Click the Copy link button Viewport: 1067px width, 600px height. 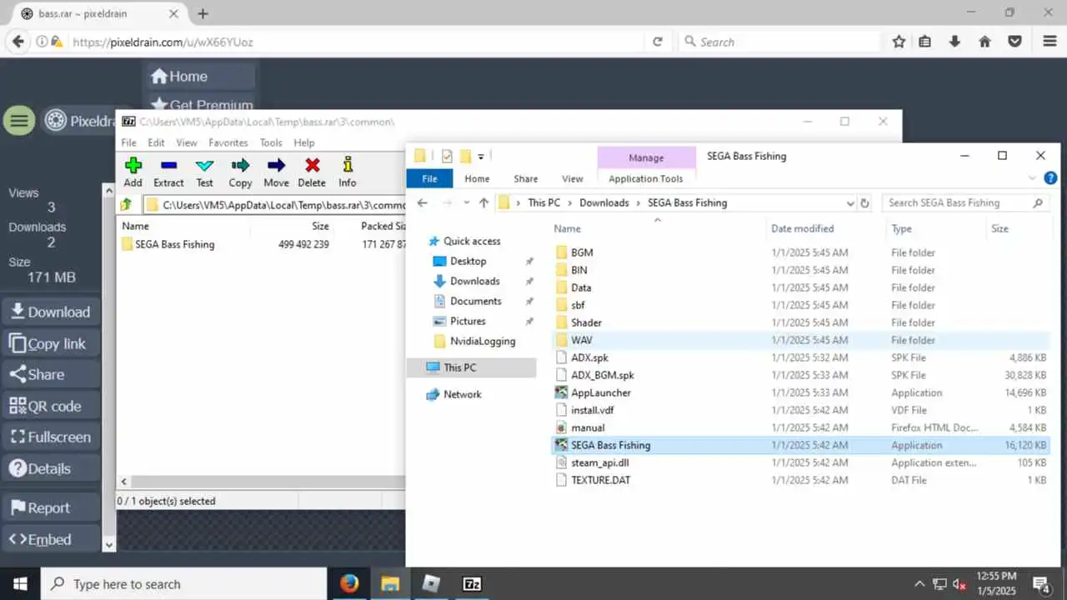pos(51,343)
